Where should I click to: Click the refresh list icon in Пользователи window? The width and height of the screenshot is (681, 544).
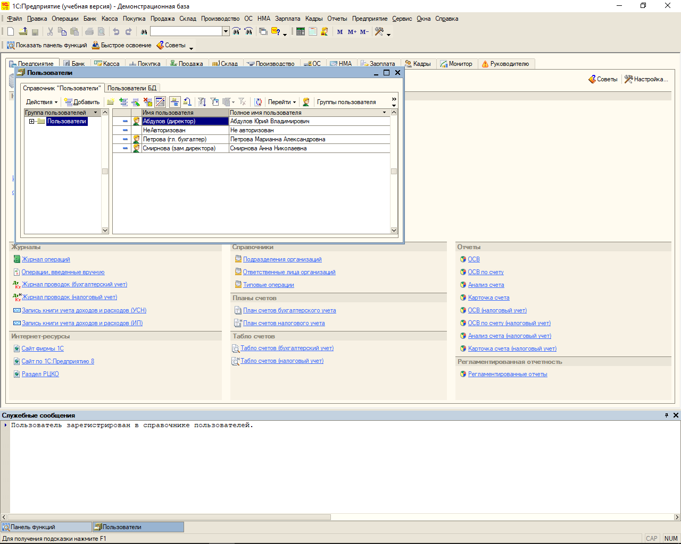point(258,102)
